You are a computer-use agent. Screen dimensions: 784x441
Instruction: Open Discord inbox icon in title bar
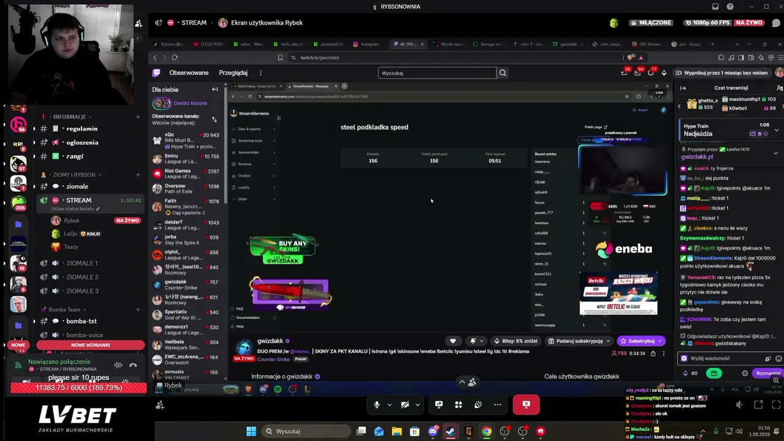click(x=715, y=7)
